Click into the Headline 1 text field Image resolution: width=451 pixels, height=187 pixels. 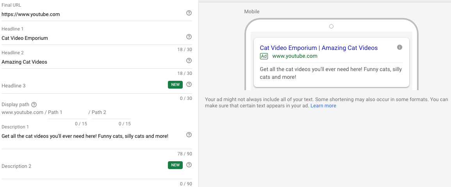90,38
